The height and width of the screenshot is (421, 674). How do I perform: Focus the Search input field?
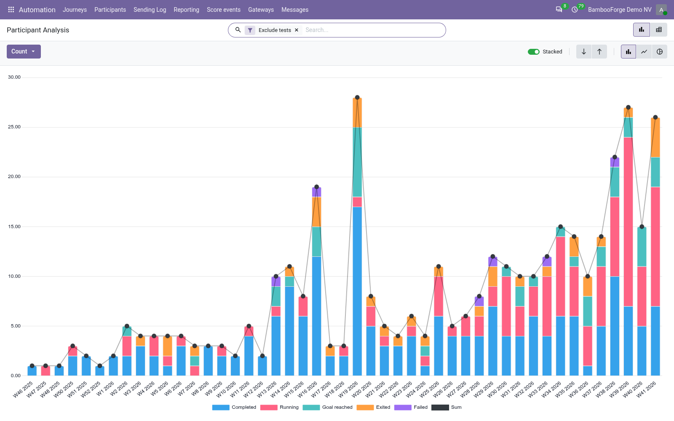coord(373,30)
